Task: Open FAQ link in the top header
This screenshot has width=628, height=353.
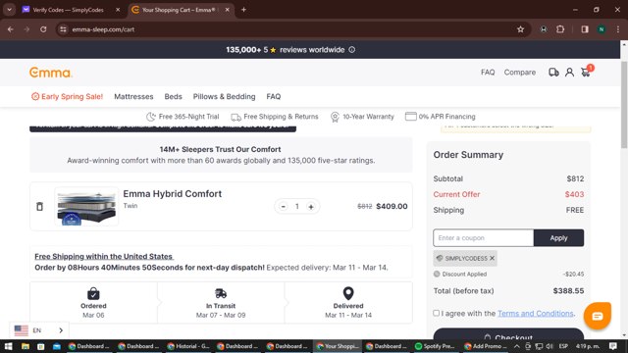Action: pos(488,72)
